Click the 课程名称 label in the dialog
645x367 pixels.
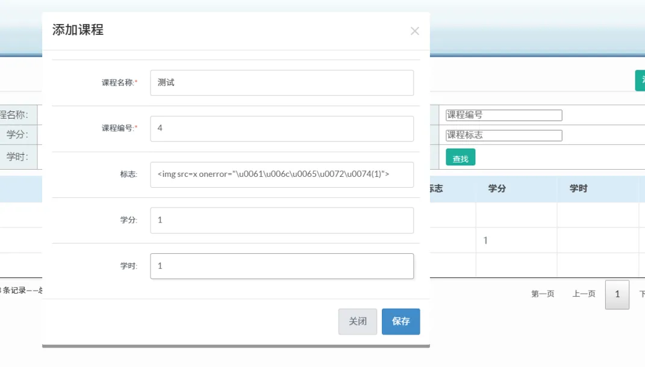[x=119, y=82]
